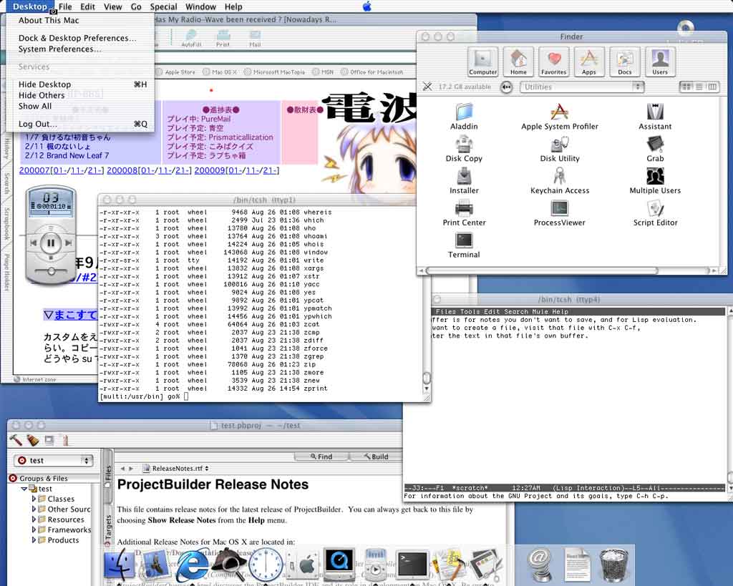The height and width of the screenshot is (586, 733).
Task: Click the hammer Build icon in ProjectBuilder toolbar
Action: tap(16, 440)
